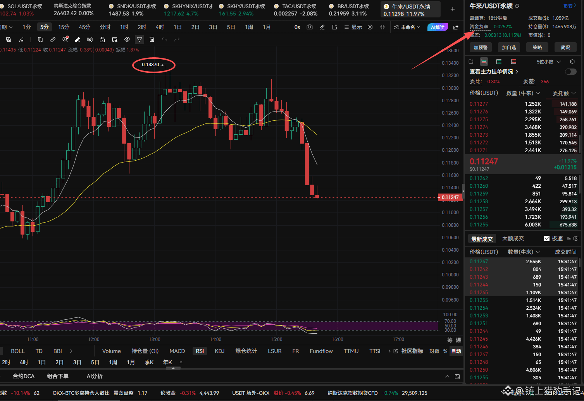Pick the ruler measurement tool
The height and width of the screenshot is (401, 584).
53,39
